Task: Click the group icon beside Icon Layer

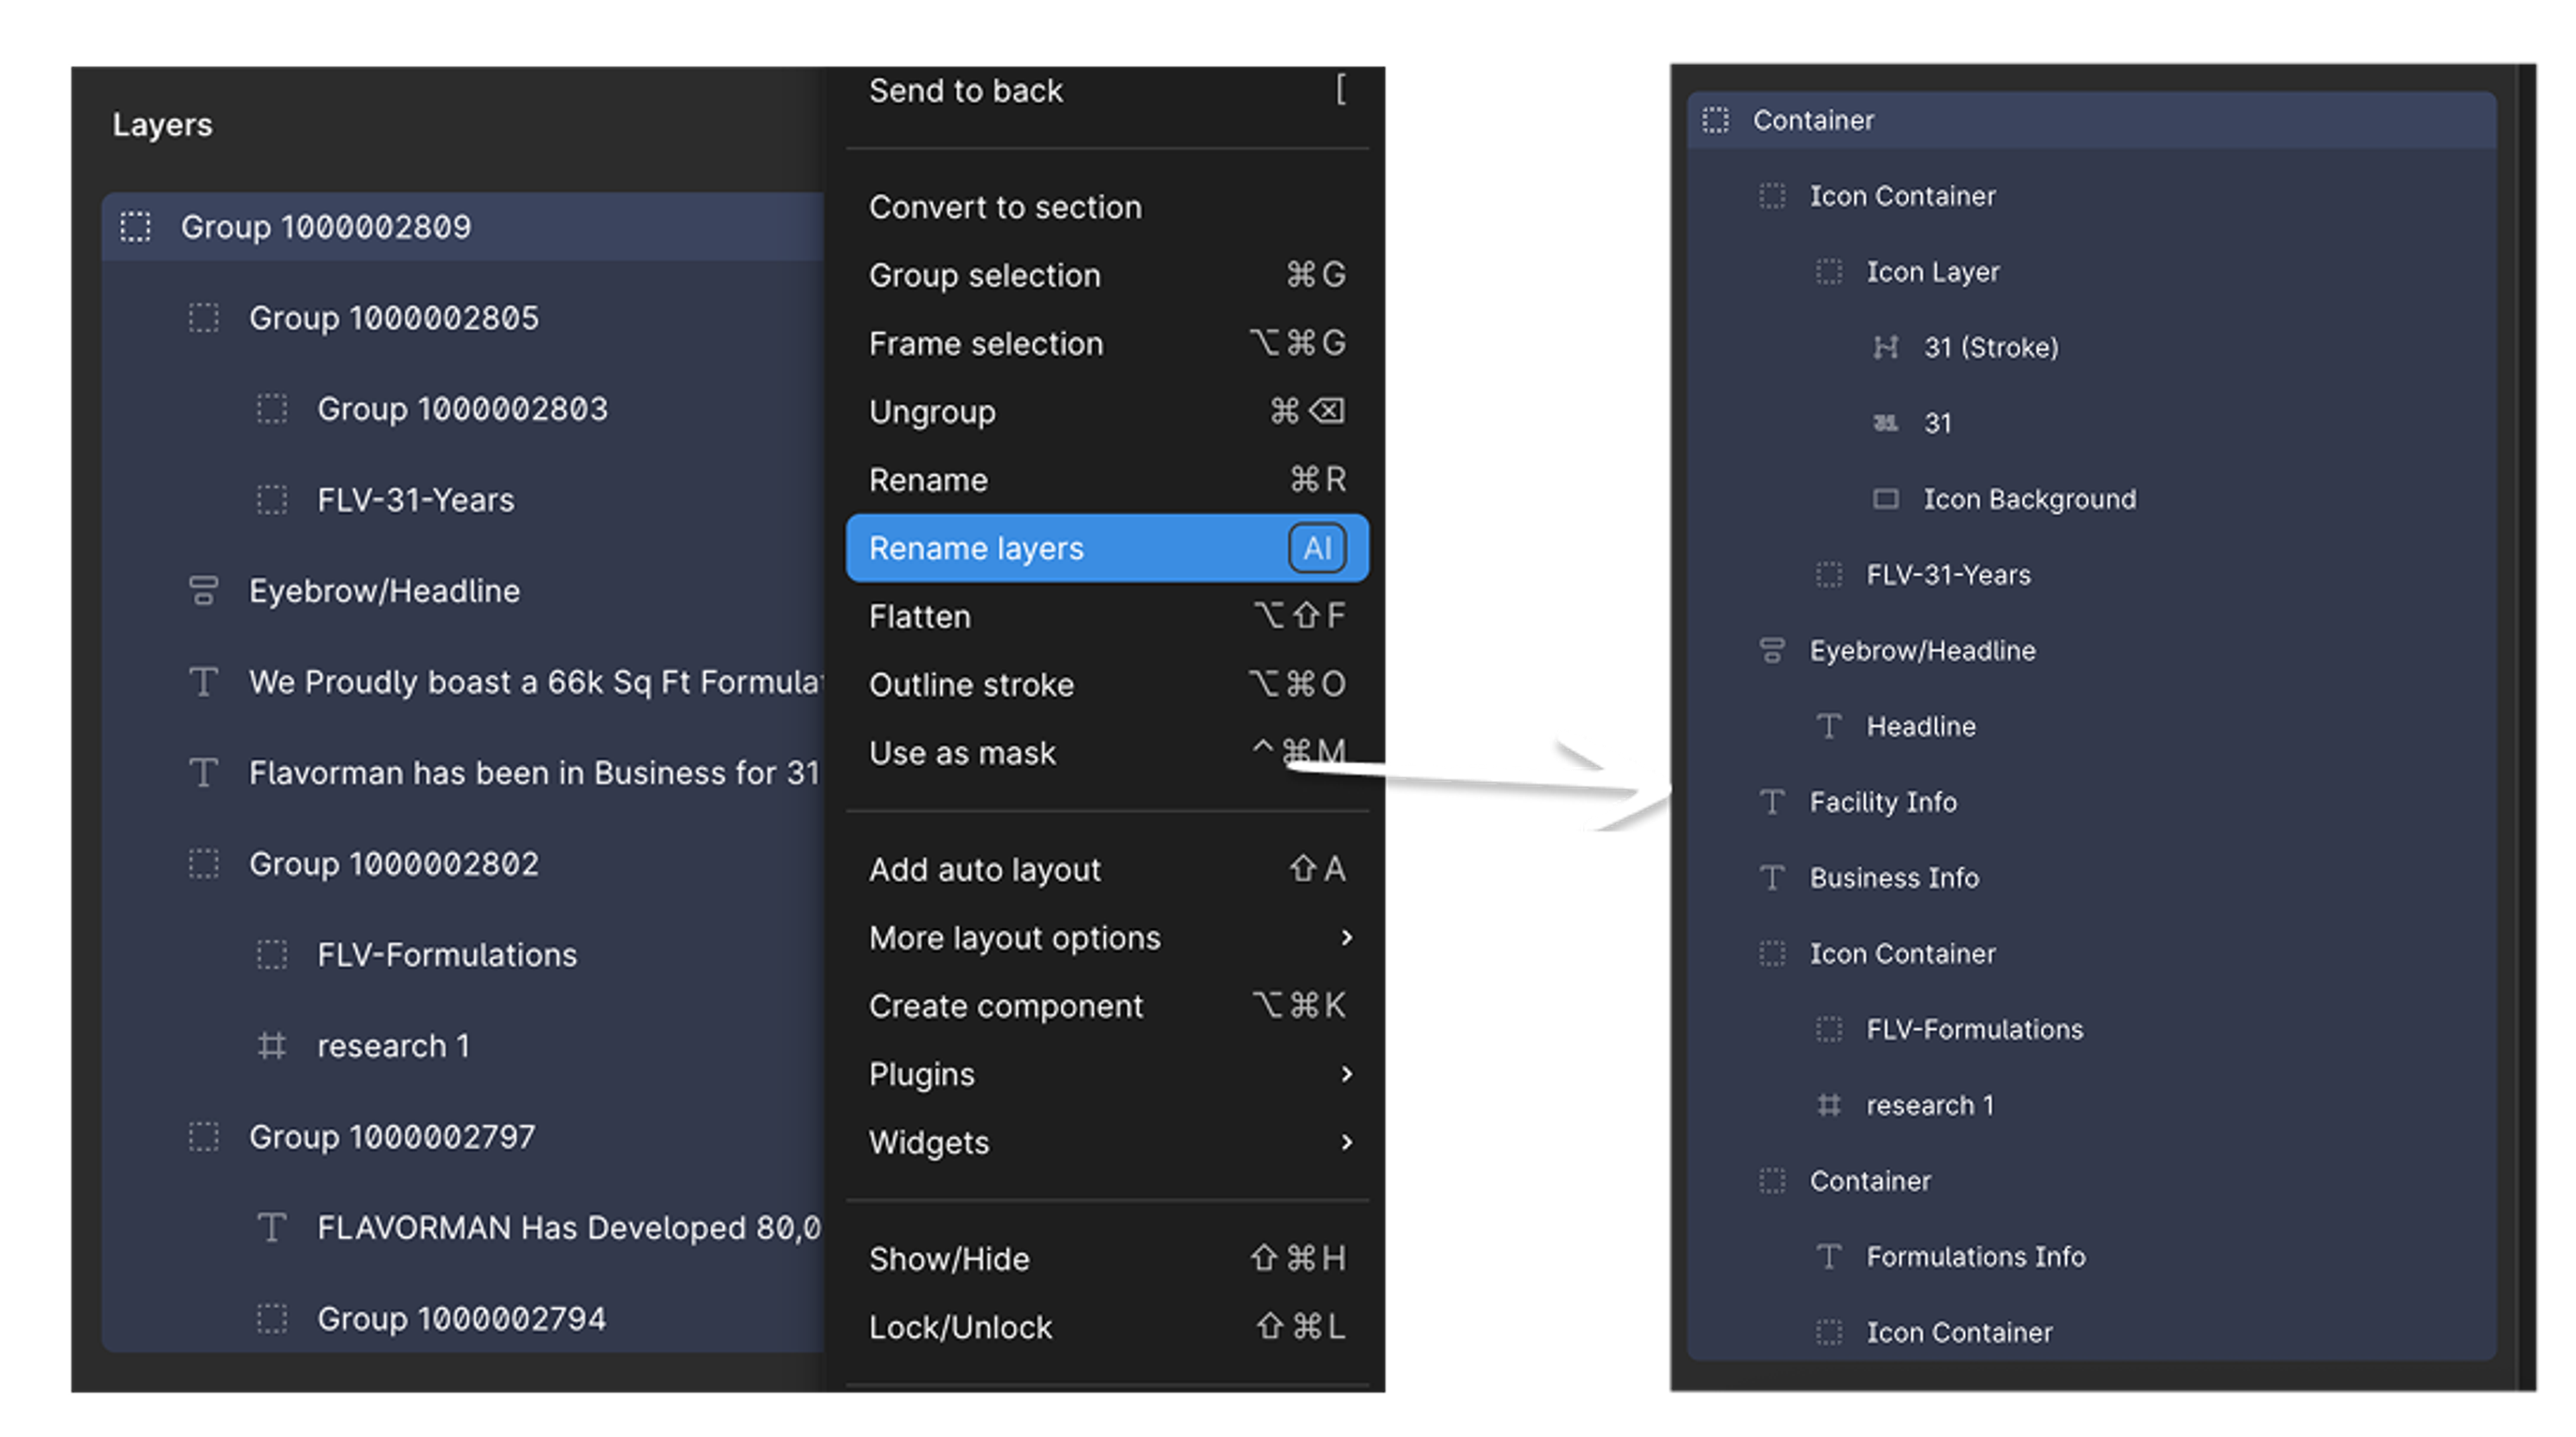Action: coord(1829,272)
